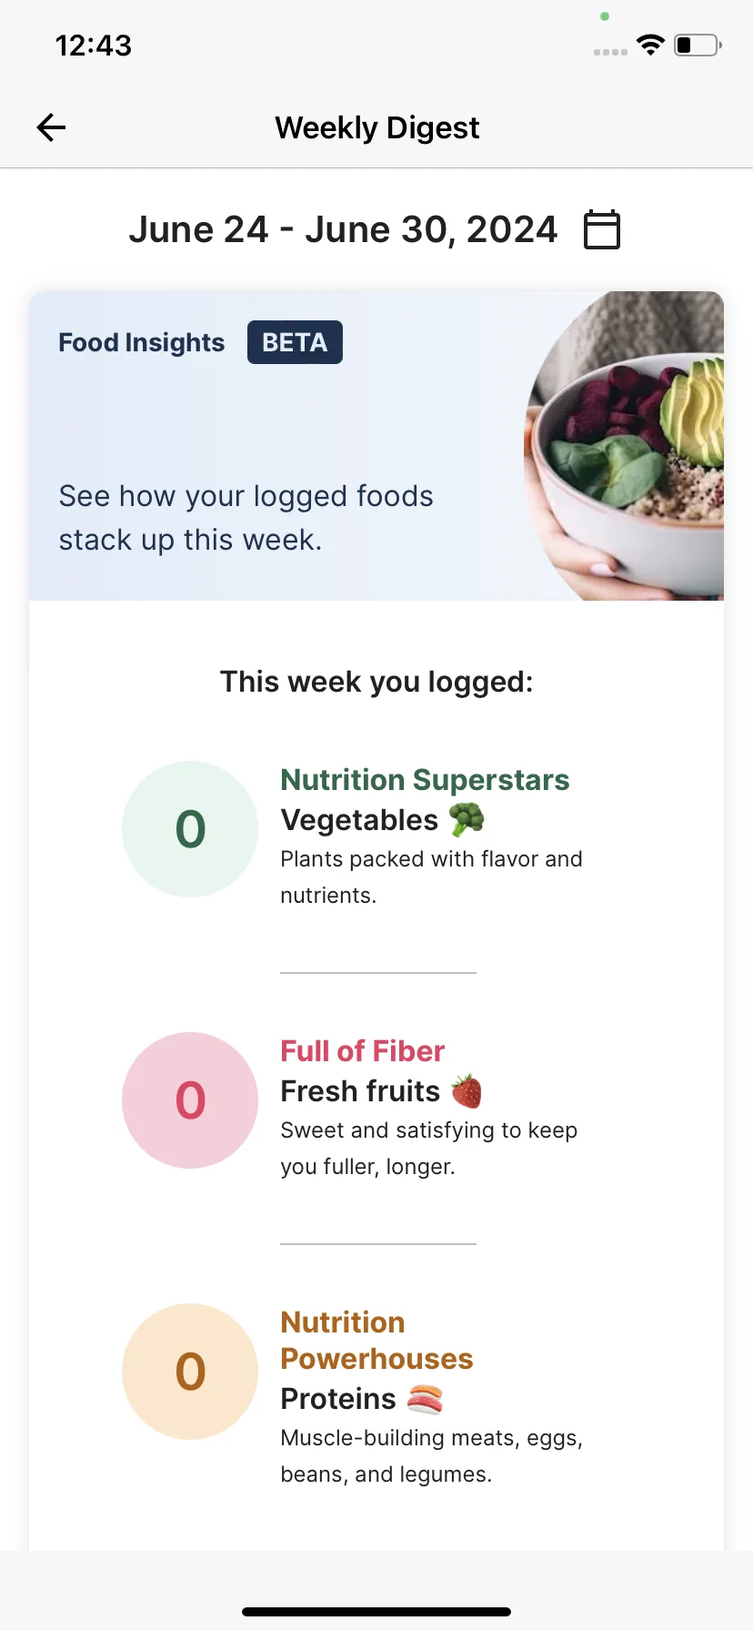Viewport: 753px width, 1631px height.
Task: Open the calendar date picker icon
Action: [x=601, y=229]
